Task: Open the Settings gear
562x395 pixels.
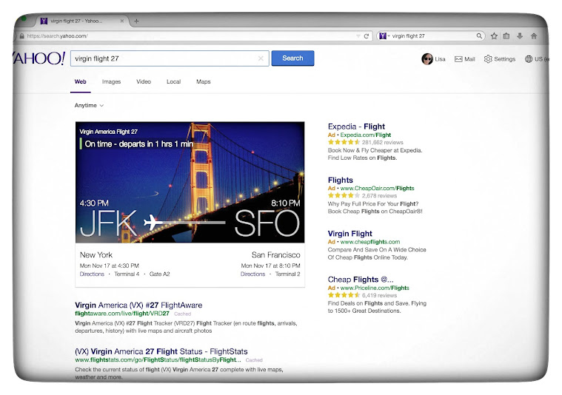Action: [488, 59]
